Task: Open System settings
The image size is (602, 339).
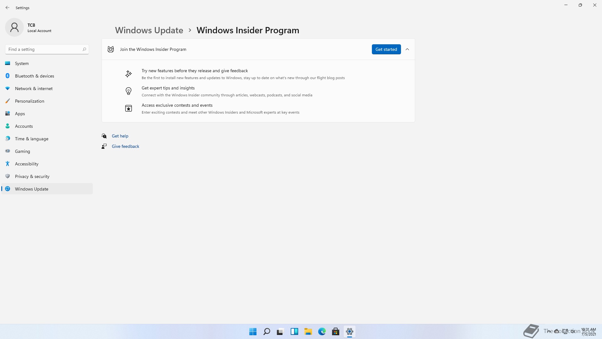Action: (47, 63)
